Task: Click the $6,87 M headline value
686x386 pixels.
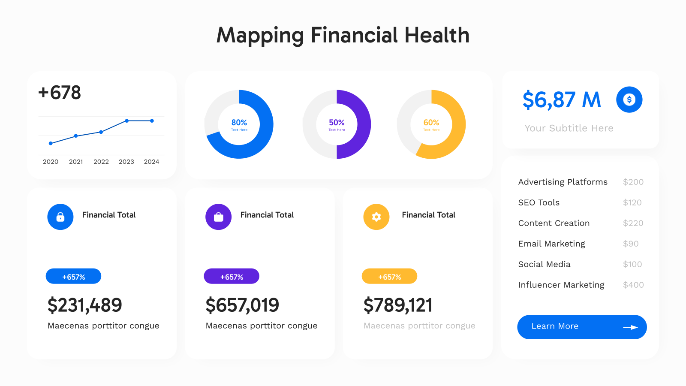Action: (562, 100)
